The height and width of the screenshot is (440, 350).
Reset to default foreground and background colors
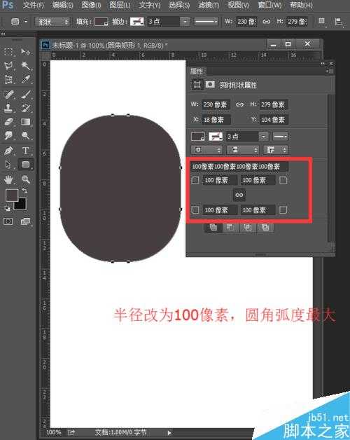(x=8, y=208)
